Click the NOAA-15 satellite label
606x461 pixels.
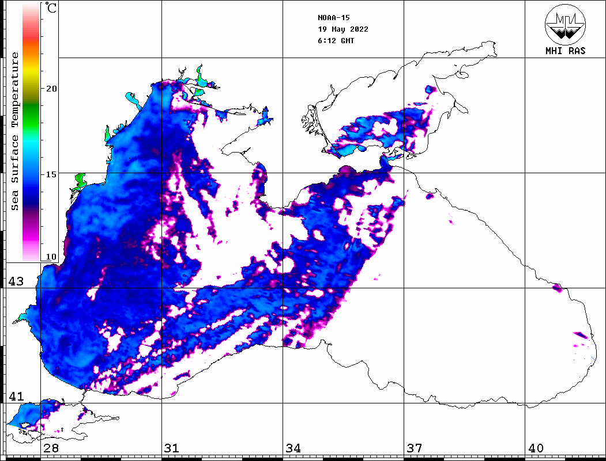333,18
